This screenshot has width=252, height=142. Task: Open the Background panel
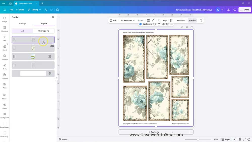pos(5,116)
